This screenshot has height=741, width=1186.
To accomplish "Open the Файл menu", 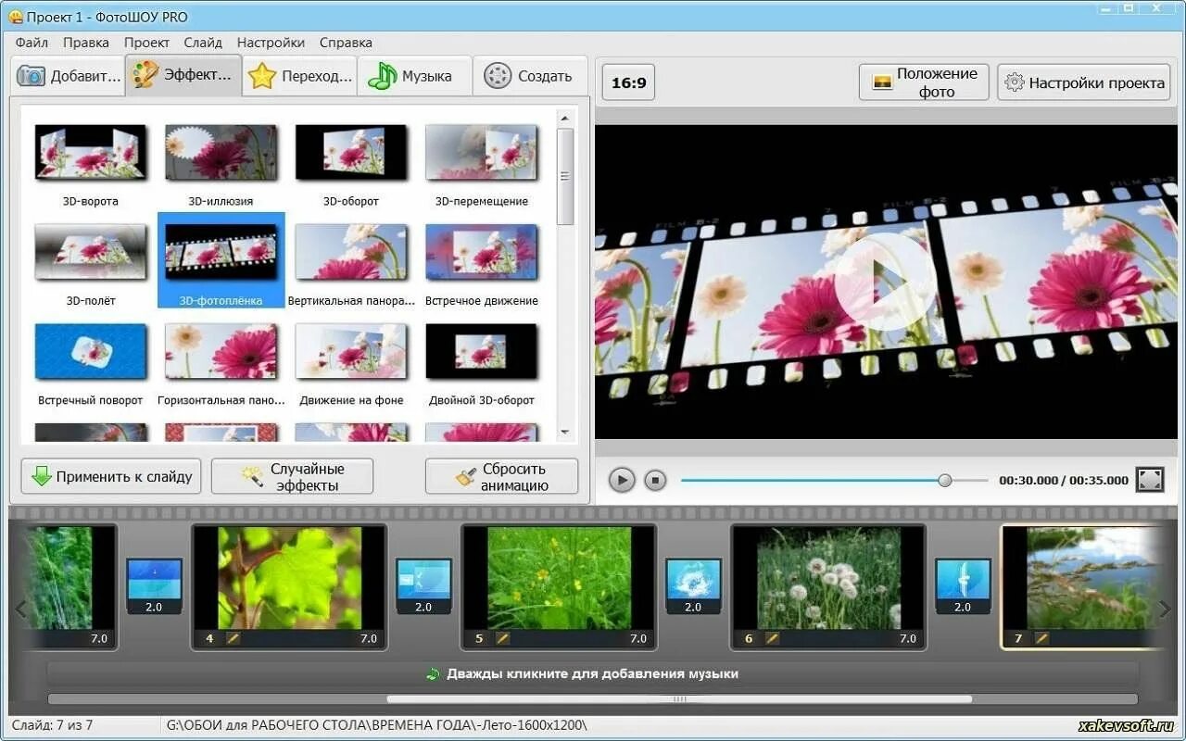I will pyautogui.click(x=32, y=43).
